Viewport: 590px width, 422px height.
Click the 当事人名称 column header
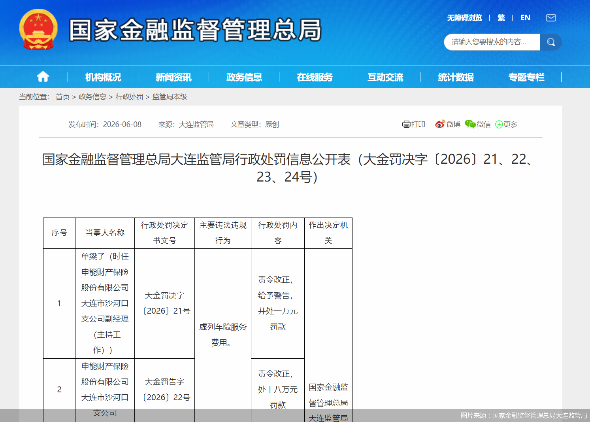pyautogui.click(x=105, y=233)
